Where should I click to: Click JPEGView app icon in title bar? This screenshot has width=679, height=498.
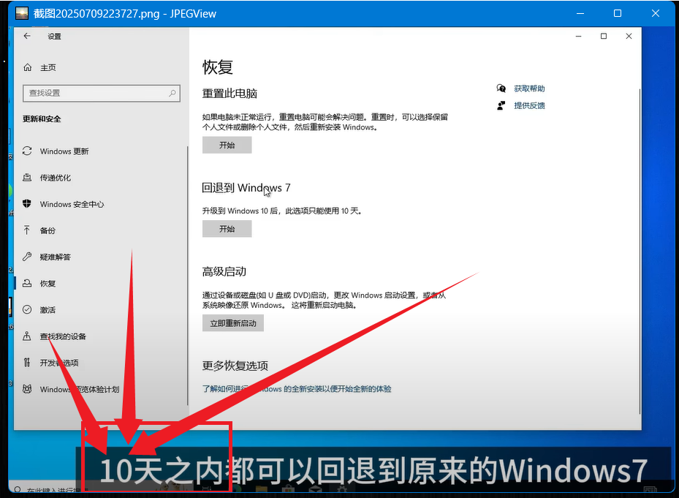(x=22, y=13)
